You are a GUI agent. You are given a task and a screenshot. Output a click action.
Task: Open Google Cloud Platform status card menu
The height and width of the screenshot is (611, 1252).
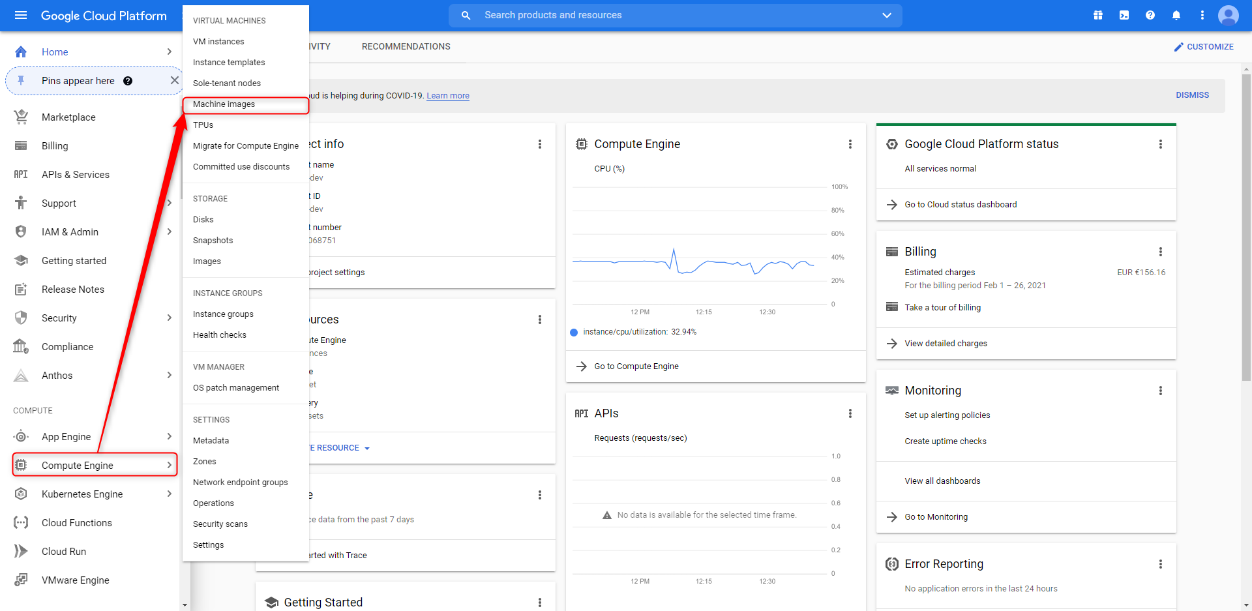(1160, 144)
